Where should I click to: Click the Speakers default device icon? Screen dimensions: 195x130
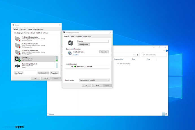tap(18, 58)
